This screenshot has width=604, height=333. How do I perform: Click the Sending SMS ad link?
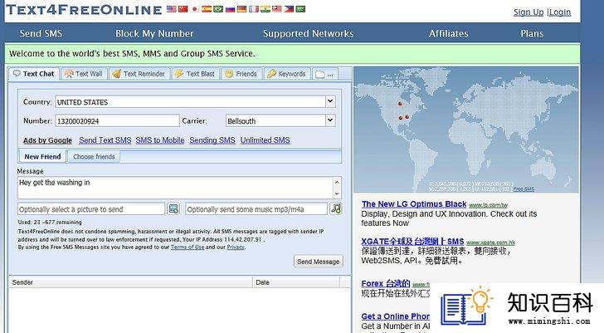[x=212, y=140]
